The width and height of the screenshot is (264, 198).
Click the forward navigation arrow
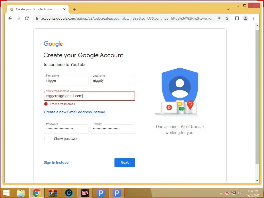click(x=19, y=18)
